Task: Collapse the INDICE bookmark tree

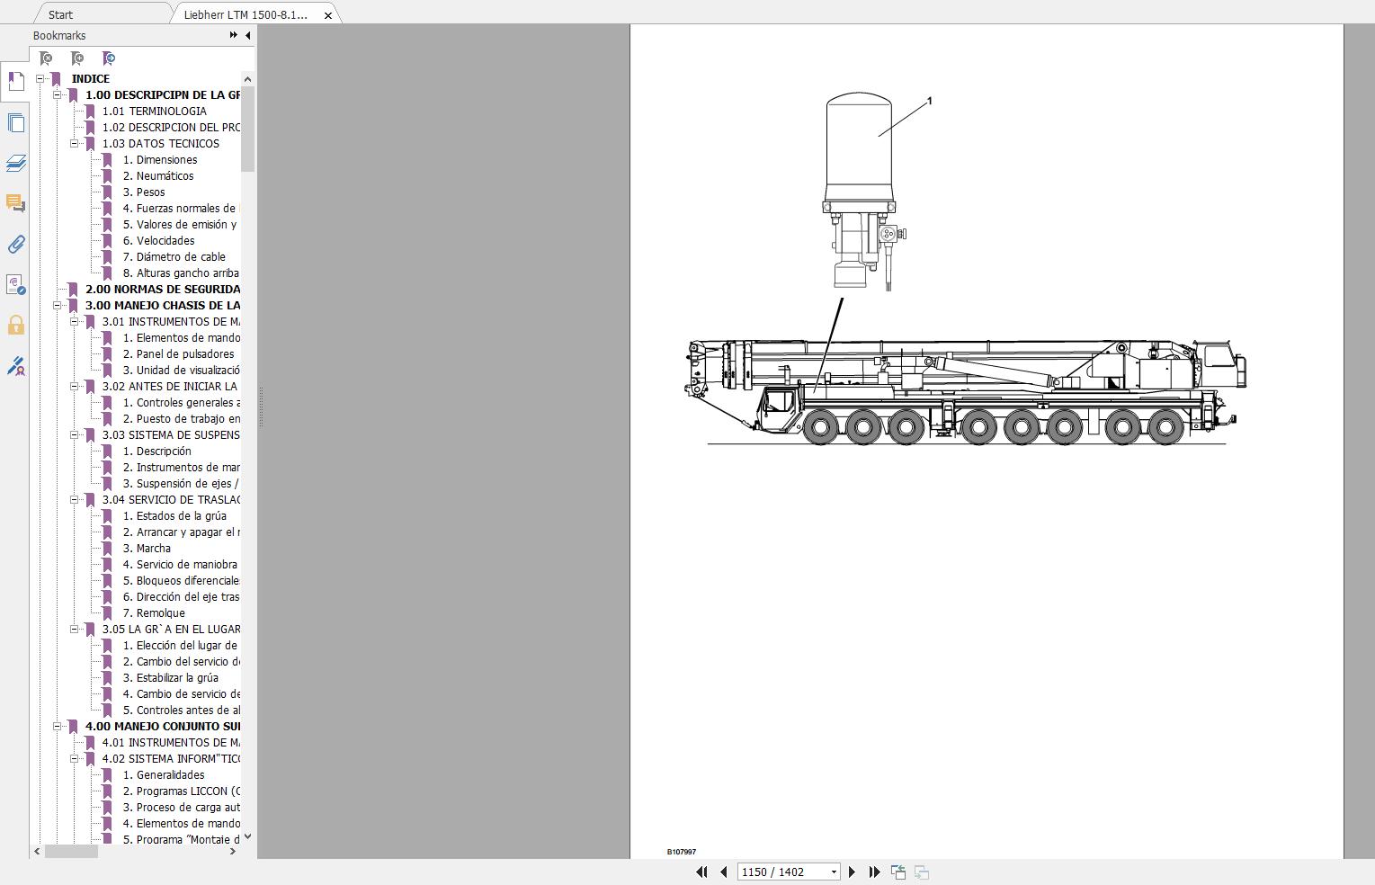Action: click(x=41, y=78)
